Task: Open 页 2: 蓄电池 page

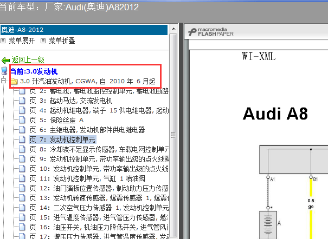Action: tap(99, 91)
